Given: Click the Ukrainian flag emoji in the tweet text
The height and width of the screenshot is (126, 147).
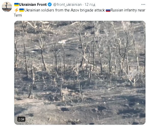Looking at the screenshot, I should coord(22,10).
